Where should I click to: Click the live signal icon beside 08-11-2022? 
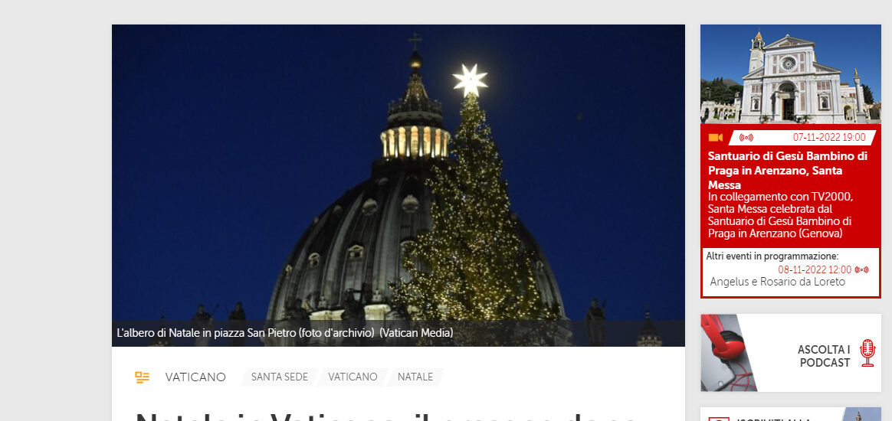[x=862, y=270]
